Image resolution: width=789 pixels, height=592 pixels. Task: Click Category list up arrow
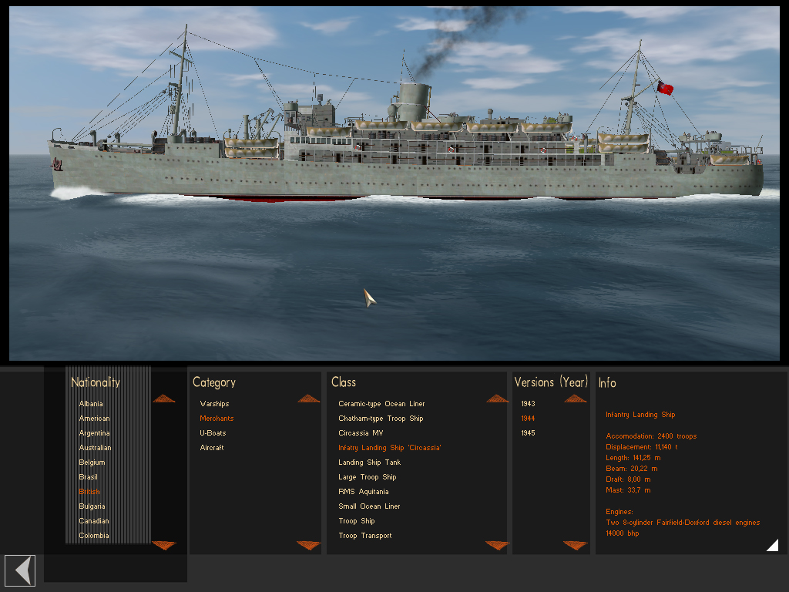(309, 399)
